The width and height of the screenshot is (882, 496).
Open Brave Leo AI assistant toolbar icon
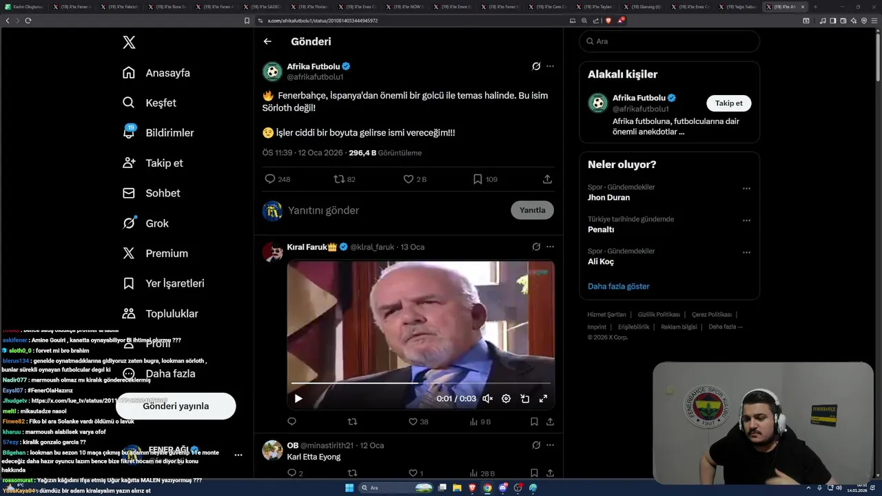(x=854, y=21)
